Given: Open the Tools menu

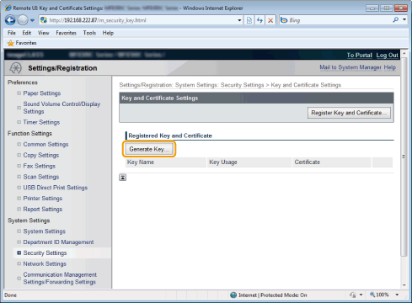Looking at the screenshot, I should click(89, 33).
